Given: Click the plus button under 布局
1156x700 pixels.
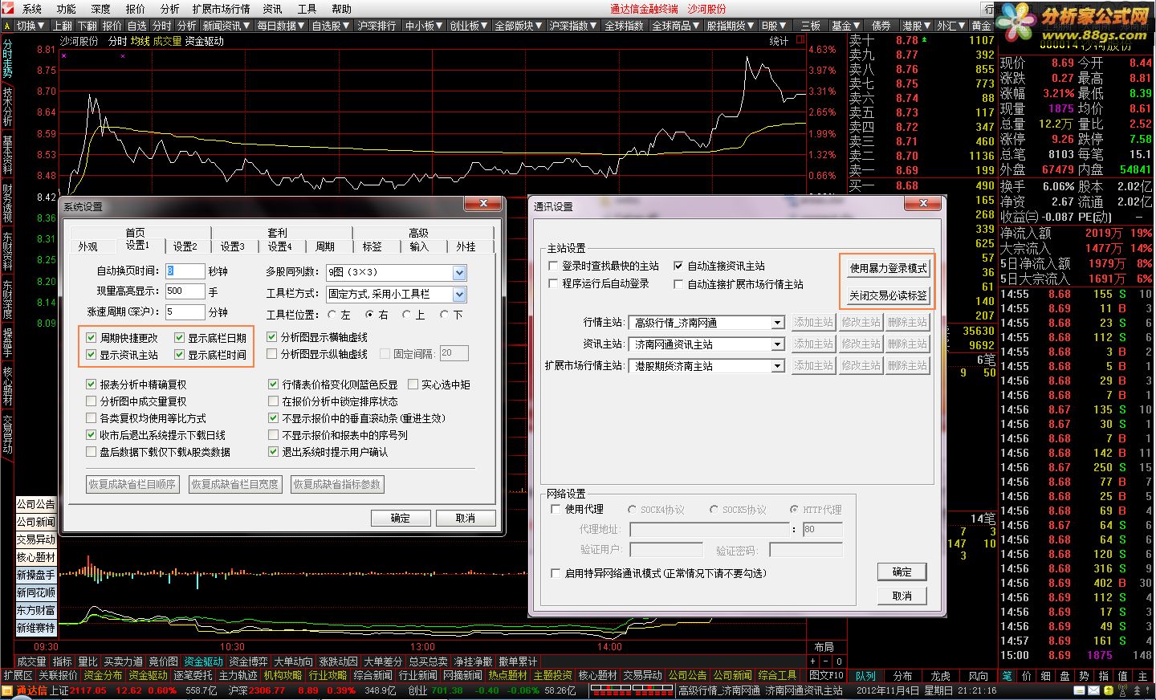Looking at the screenshot, I should [x=813, y=661].
